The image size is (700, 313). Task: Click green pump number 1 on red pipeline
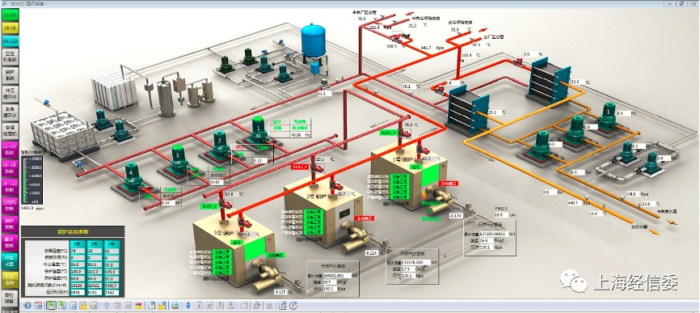[x=258, y=129]
